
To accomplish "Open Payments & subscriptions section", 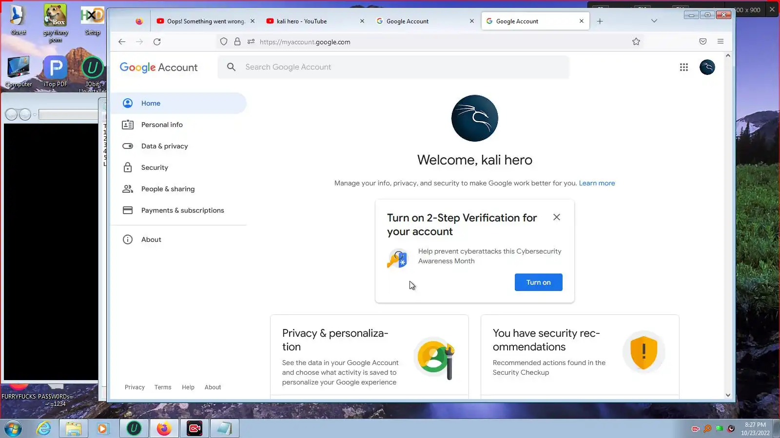I will click(178, 210).
